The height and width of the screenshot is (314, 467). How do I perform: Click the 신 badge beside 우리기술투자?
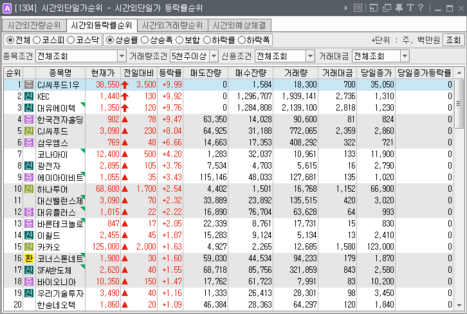point(28,293)
